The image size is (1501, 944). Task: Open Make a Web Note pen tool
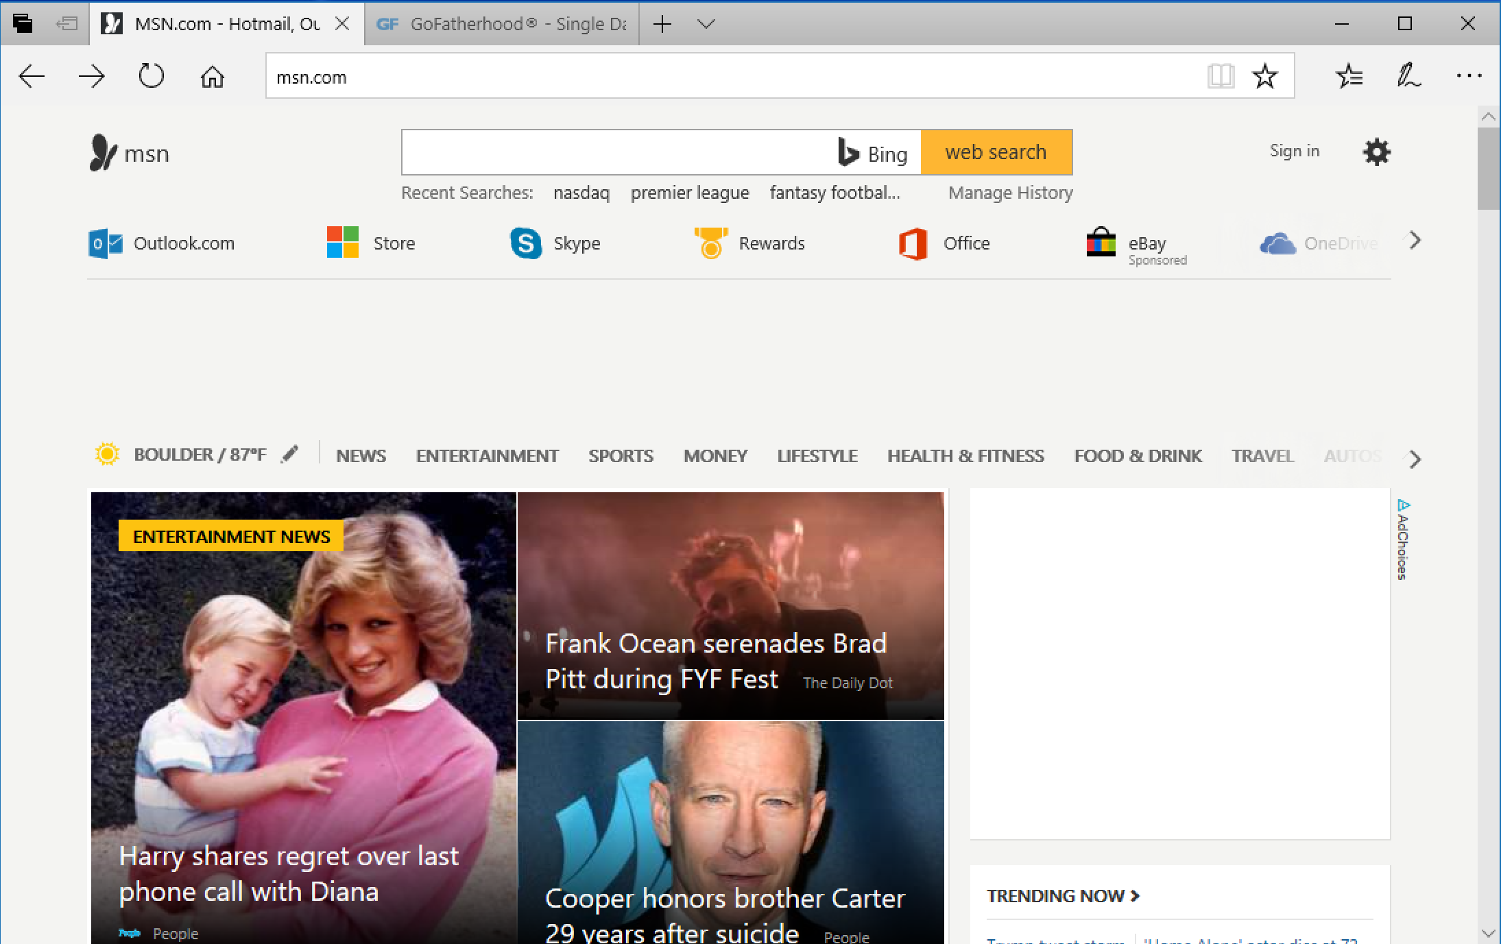pyautogui.click(x=1408, y=76)
